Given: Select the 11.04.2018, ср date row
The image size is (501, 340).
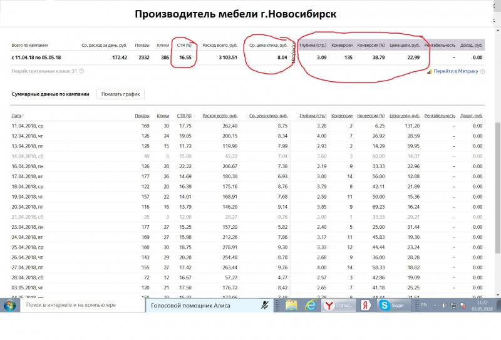Looking at the screenshot, I should pyautogui.click(x=247, y=126).
